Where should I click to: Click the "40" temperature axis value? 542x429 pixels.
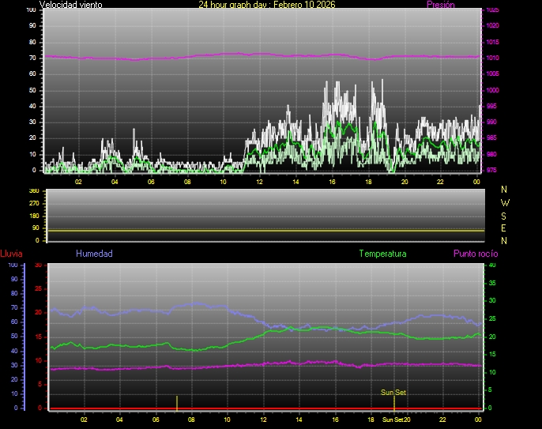point(492,265)
